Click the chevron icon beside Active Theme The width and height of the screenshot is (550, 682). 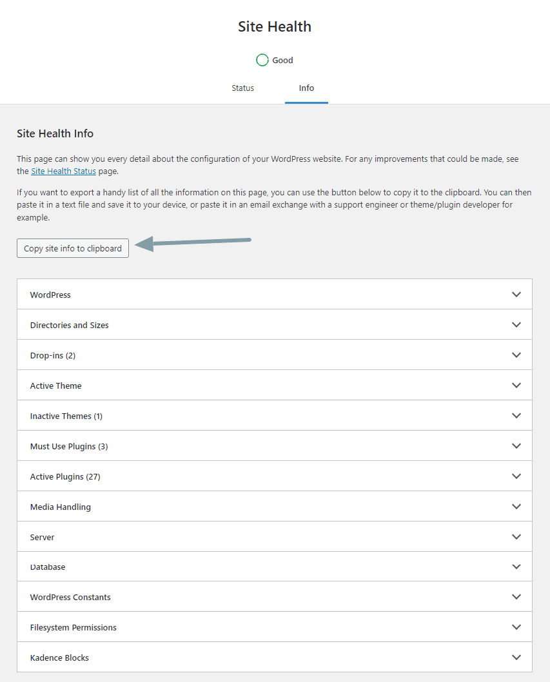[x=516, y=385]
